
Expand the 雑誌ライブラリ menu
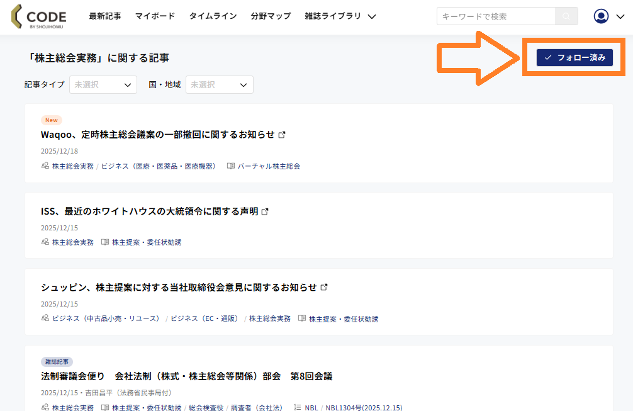point(340,16)
